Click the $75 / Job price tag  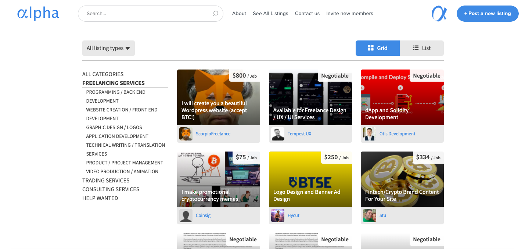click(x=247, y=157)
